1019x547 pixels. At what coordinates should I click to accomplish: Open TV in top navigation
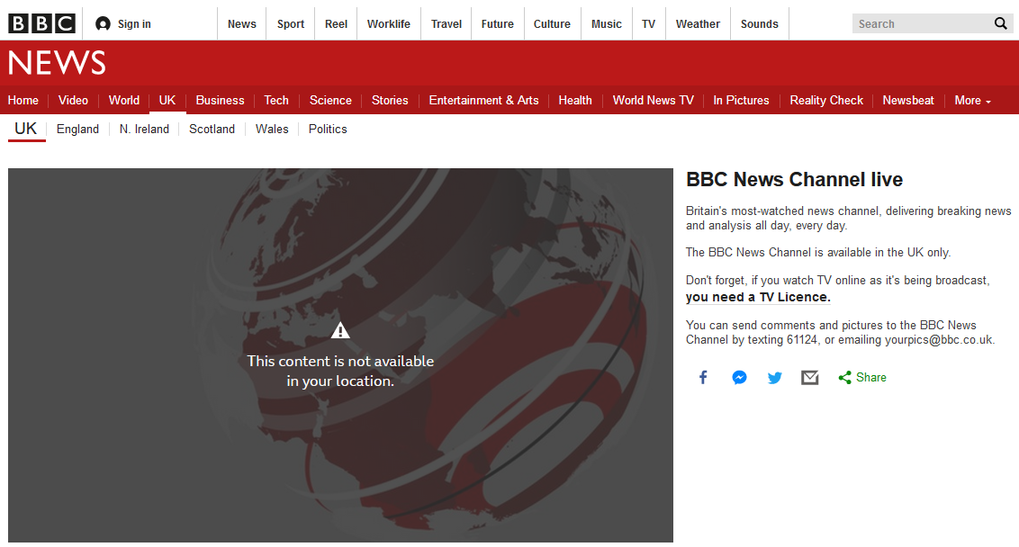(648, 24)
